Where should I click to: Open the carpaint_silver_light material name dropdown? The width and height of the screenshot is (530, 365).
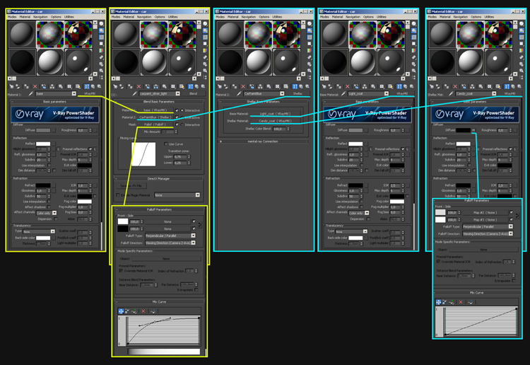pyautogui.click(x=179, y=93)
